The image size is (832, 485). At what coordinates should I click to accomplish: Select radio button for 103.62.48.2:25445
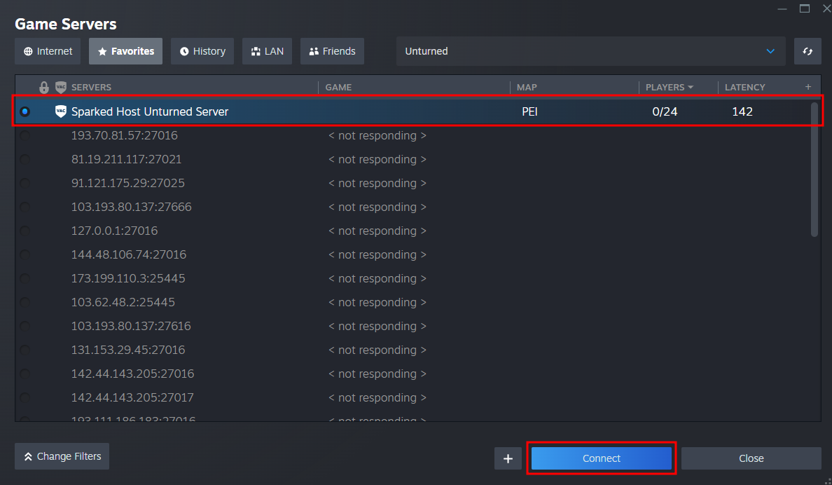point(25,302)
